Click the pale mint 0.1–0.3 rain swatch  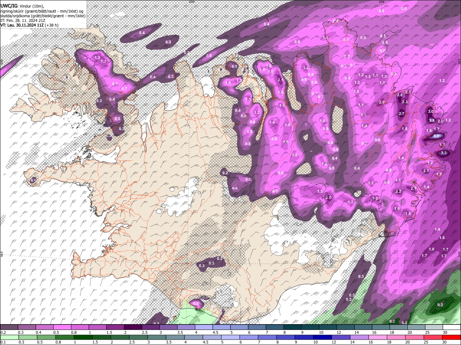(x=9, y=337)
